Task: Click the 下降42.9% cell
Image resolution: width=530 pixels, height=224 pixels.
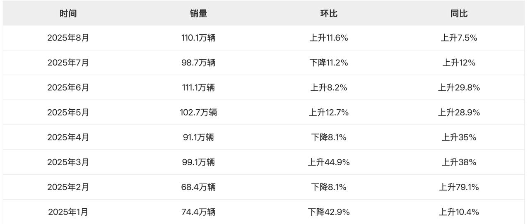Action: coord(329,212)
